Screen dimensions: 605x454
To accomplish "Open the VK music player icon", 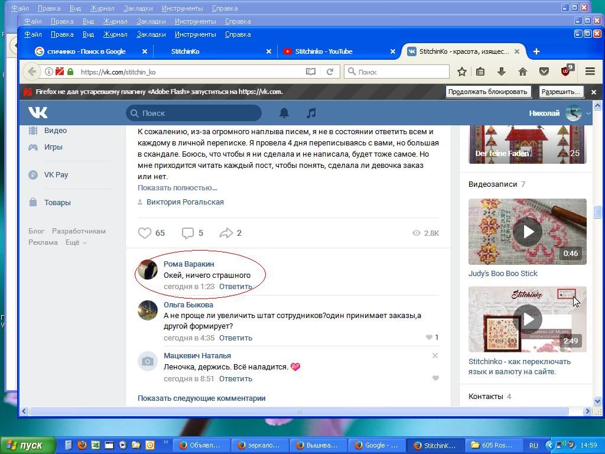I will click(311, 113).
